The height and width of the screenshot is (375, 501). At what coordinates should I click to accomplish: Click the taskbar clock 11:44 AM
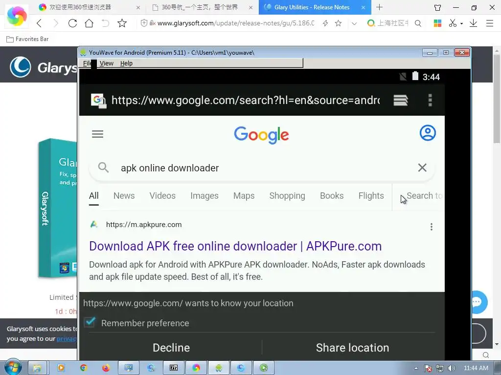click(x=476, y=368)
